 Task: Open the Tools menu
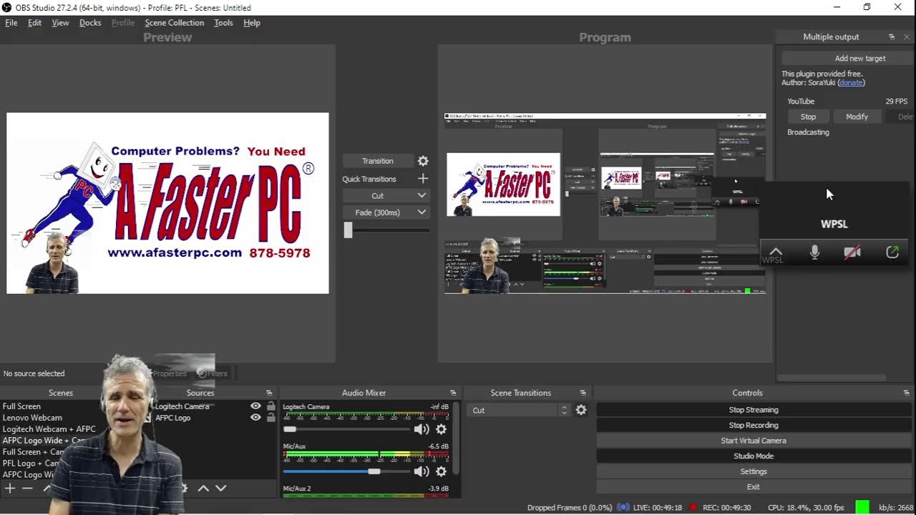pos(223,23)
